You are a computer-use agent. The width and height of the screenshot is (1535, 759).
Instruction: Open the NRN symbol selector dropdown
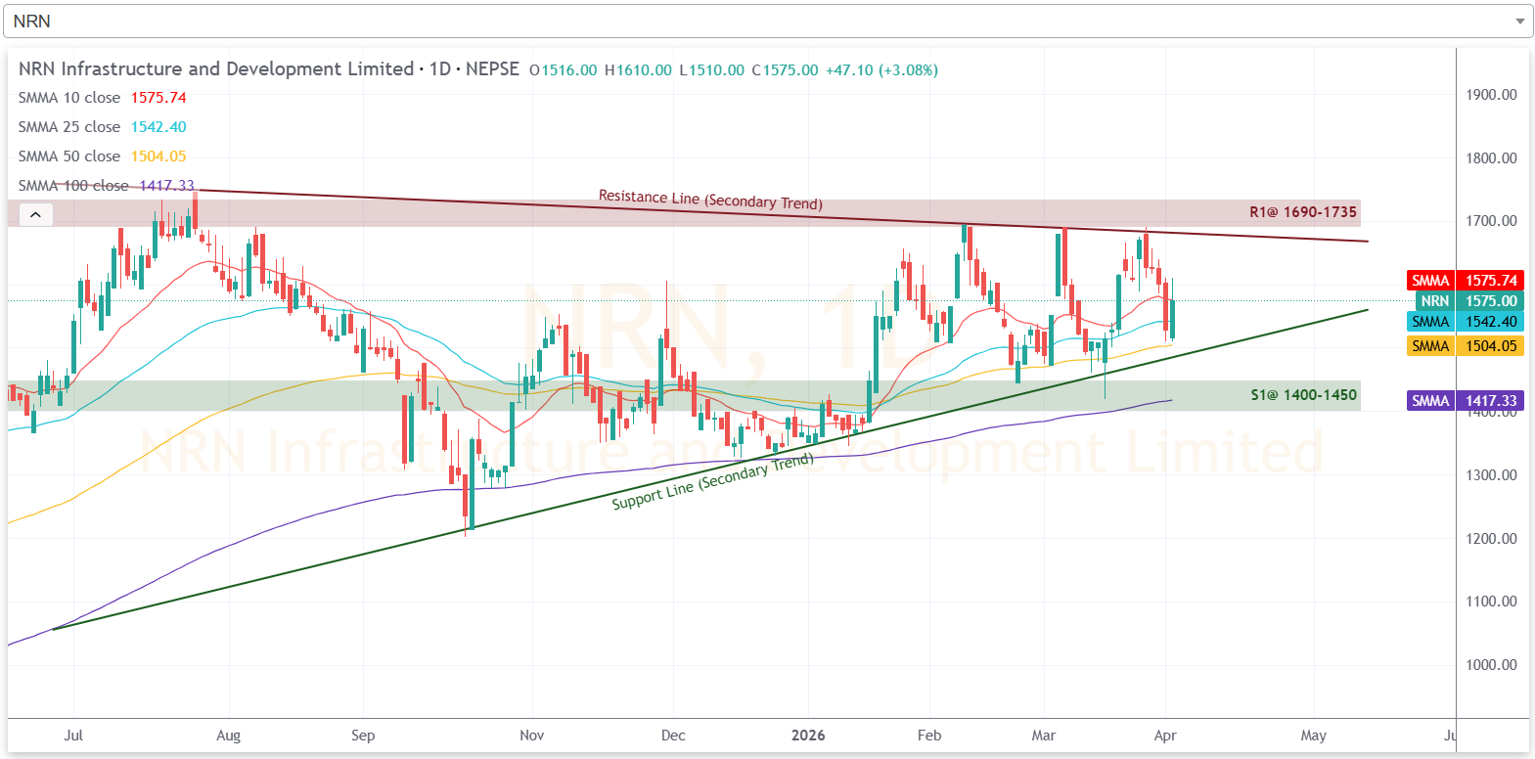tap(763, 21)
